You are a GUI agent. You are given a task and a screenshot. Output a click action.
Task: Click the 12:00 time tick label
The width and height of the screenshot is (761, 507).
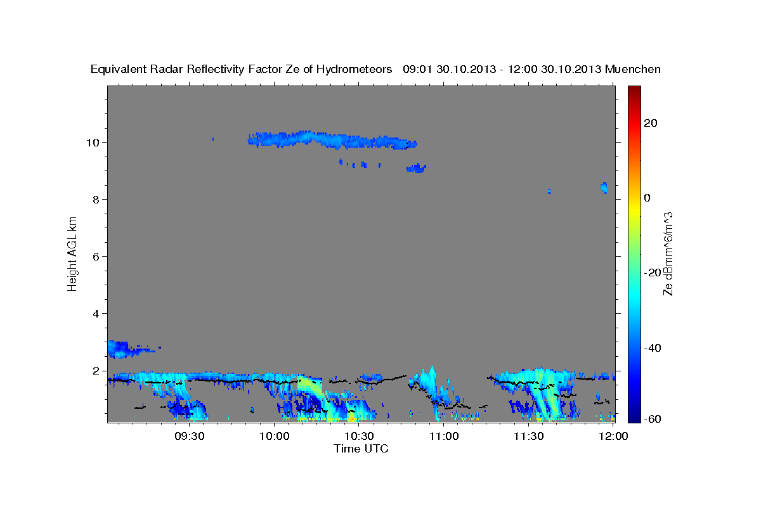pyautogui.click(x=613, y=436)
